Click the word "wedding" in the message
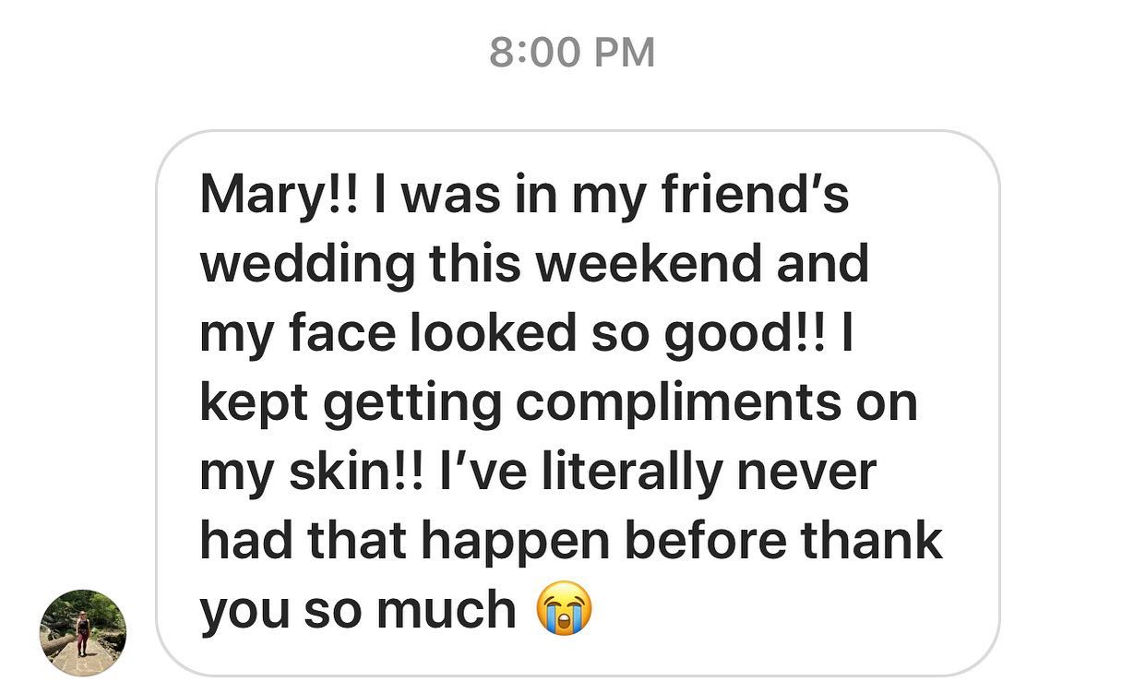1145x694 pixels. (x=305, y=264)
